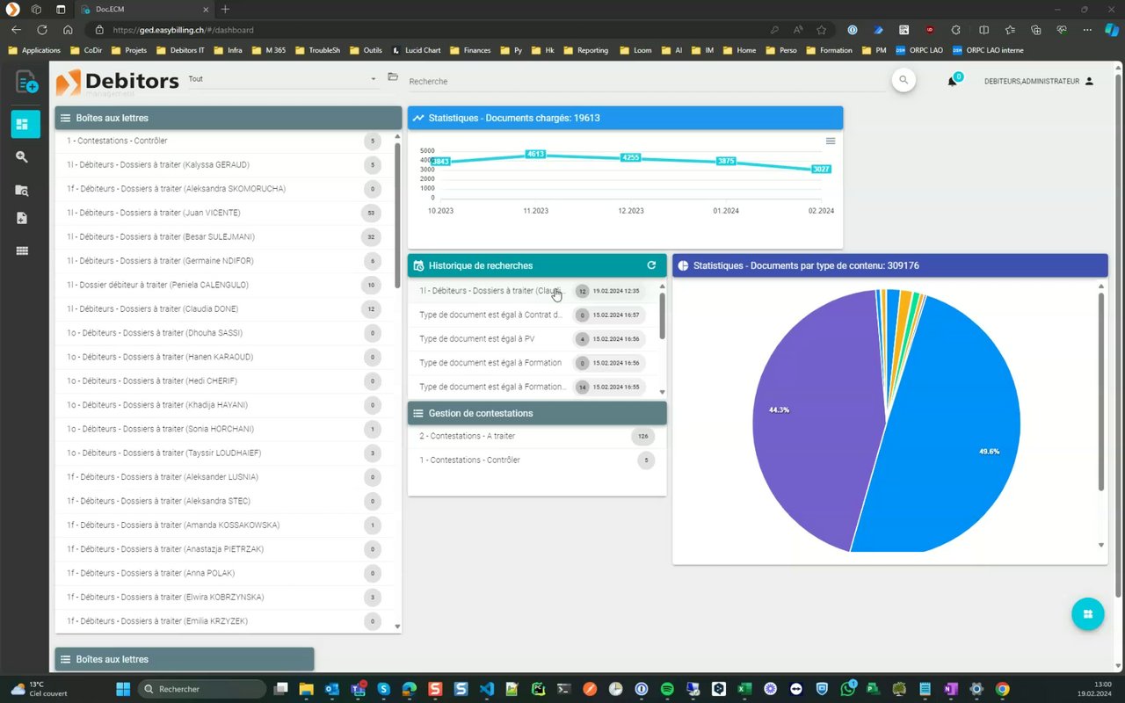Open the user profile icon

(1089, 81)
